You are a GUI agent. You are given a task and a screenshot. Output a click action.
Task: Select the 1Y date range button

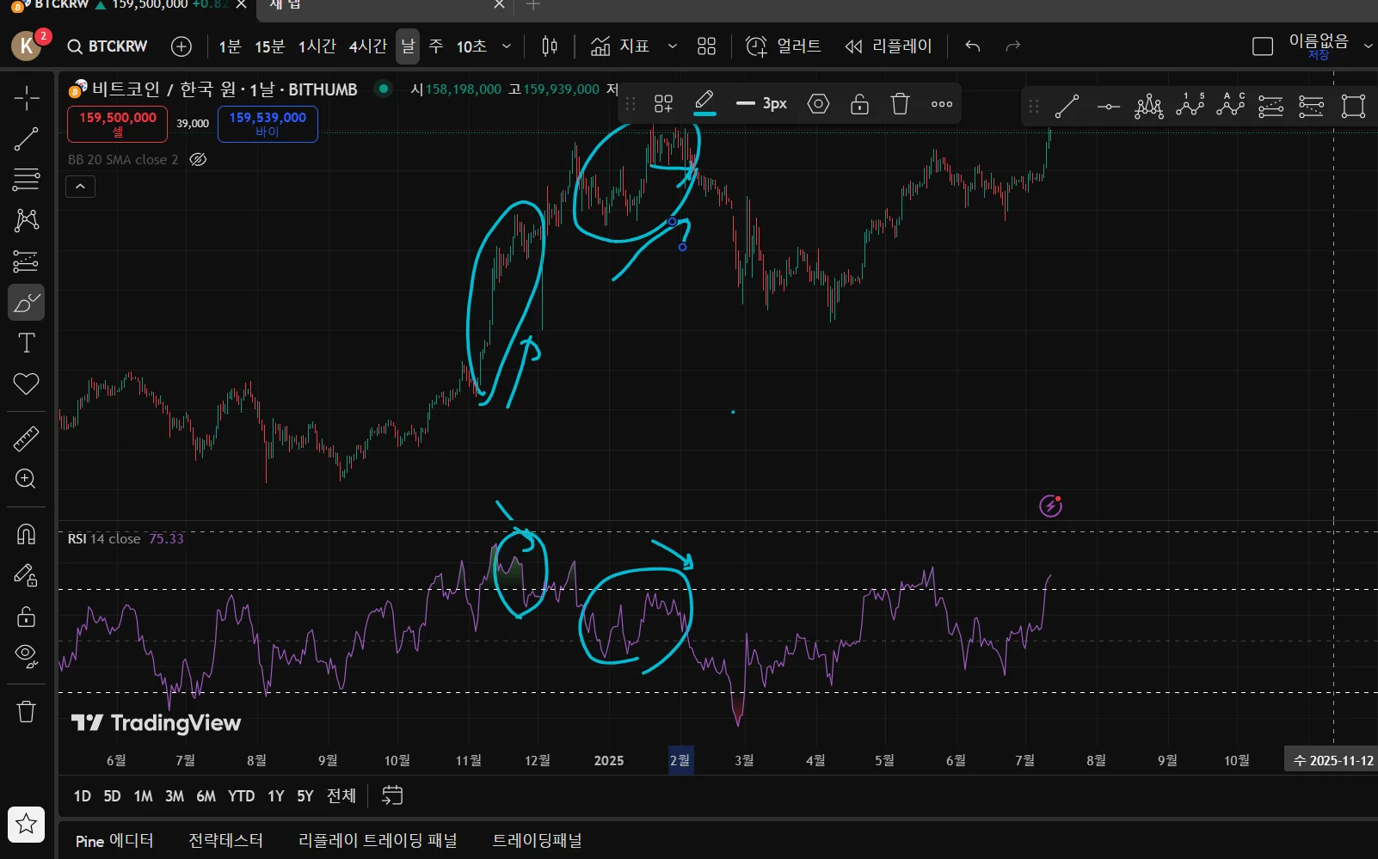(275, 796)
